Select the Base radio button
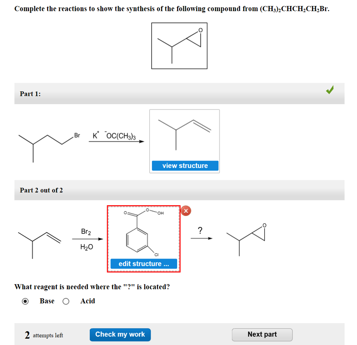This screenshot has width=357, height=345. coord(25,301)
